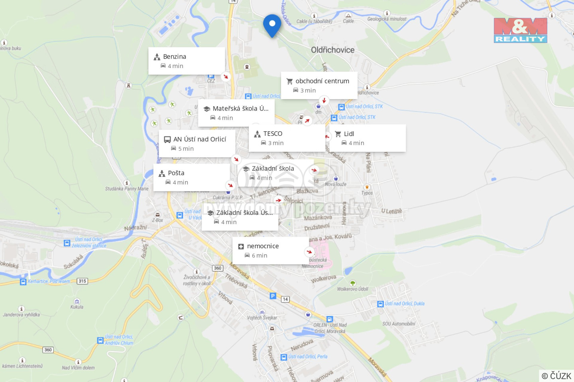Image resolution: width=574 pixels, height=382 pixels.
Task: Open the Benzina info card
Action: point(187,61)
